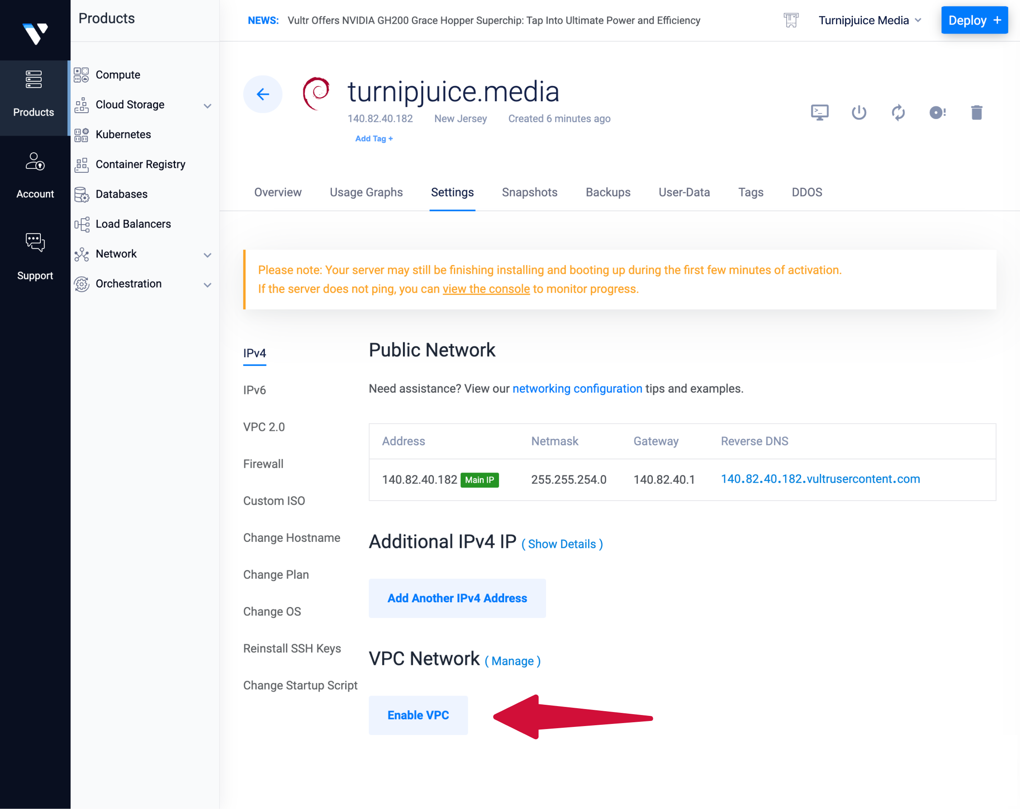Click the Kubernetes icon
Screen dimensions: 1020x809
pyautogui.click(x=81, y=134)
